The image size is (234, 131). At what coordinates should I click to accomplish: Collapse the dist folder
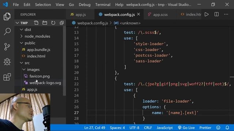pos(22,29)
